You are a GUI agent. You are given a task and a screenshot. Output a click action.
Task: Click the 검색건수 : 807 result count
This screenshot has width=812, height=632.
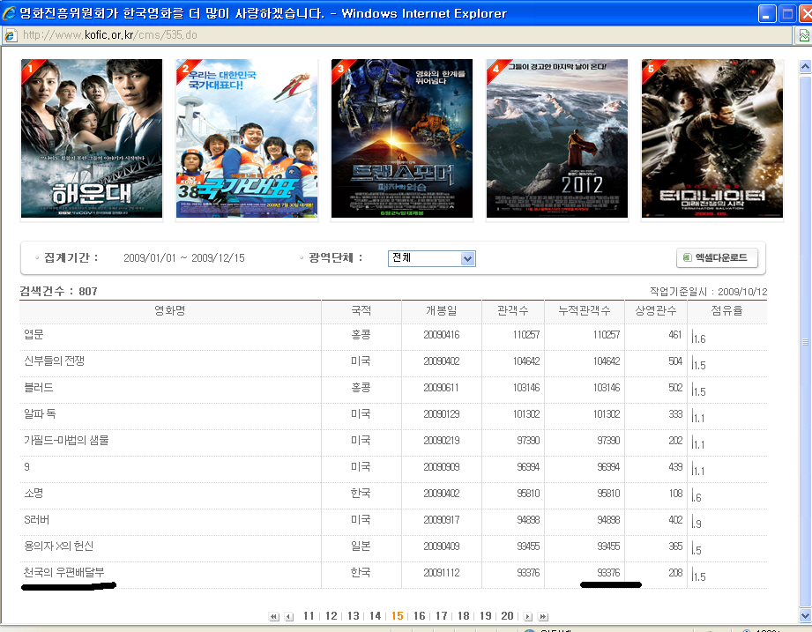(x=58, y=292)
